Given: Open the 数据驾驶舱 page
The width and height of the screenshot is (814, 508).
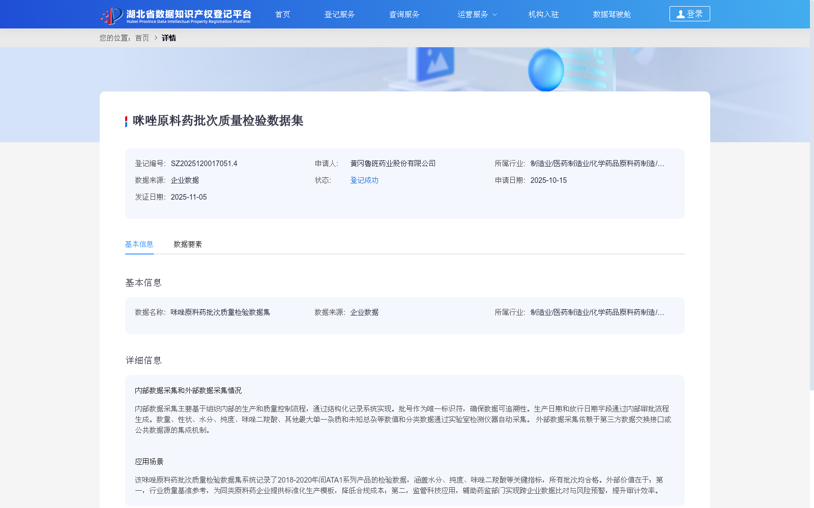Looking at the screenshot, I should 612,14.
